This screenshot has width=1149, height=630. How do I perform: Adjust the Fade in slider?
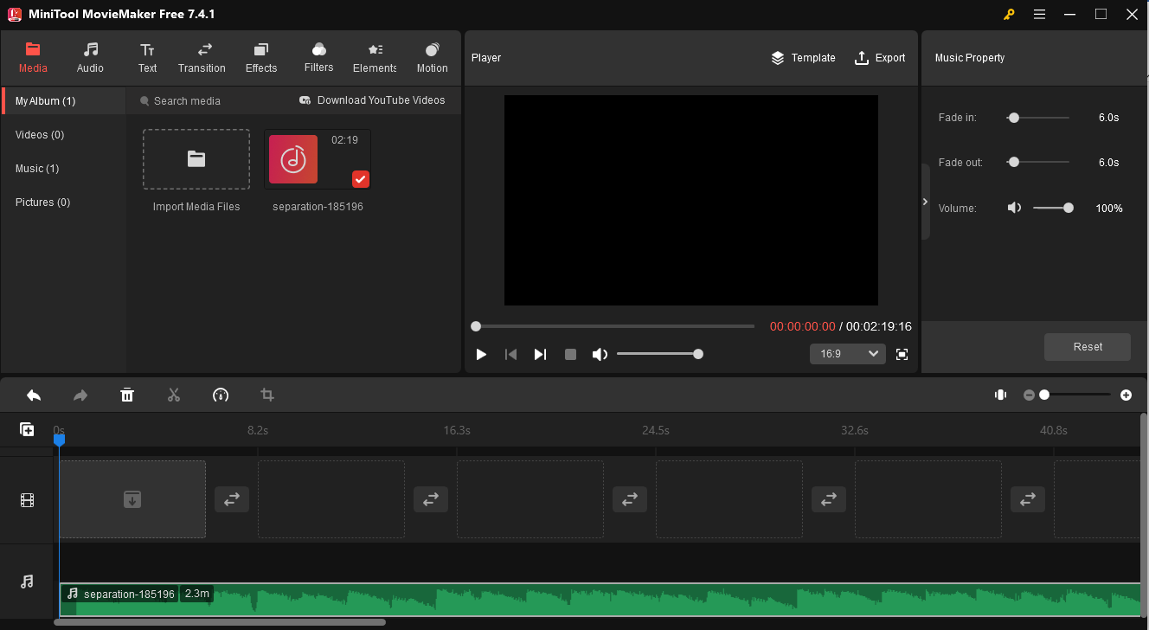(1038, 118)
